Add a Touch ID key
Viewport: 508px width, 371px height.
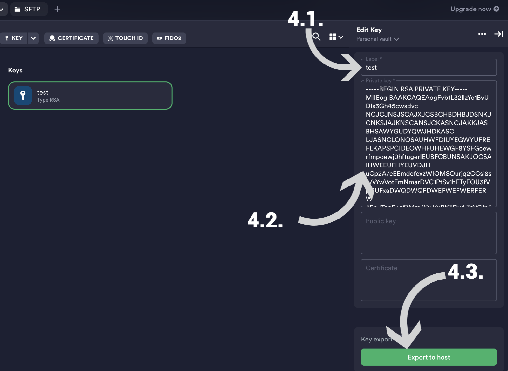[125, 38]
